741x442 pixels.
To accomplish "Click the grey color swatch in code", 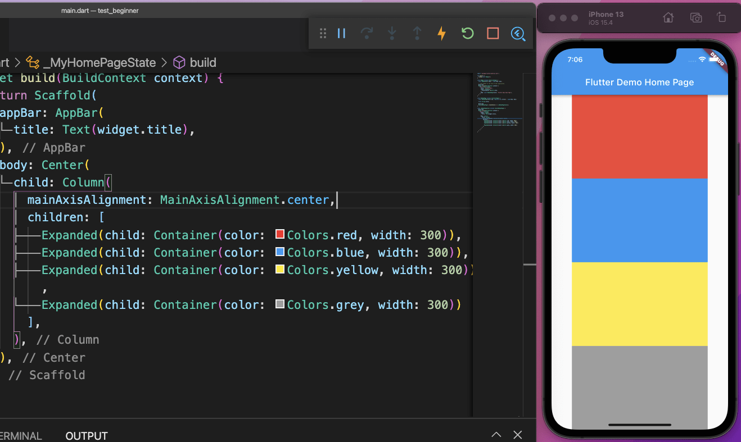I will pyautogui.click(x=280, y=304).
